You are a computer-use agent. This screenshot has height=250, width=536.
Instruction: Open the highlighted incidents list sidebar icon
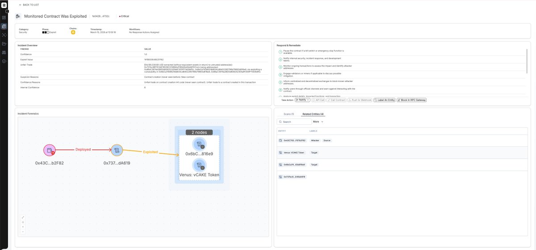pyautogui.click(x=4, y=26)
